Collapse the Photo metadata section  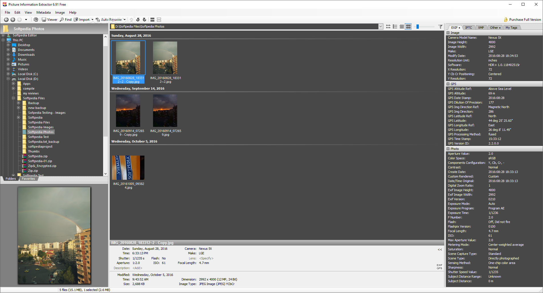coord(448,149)
